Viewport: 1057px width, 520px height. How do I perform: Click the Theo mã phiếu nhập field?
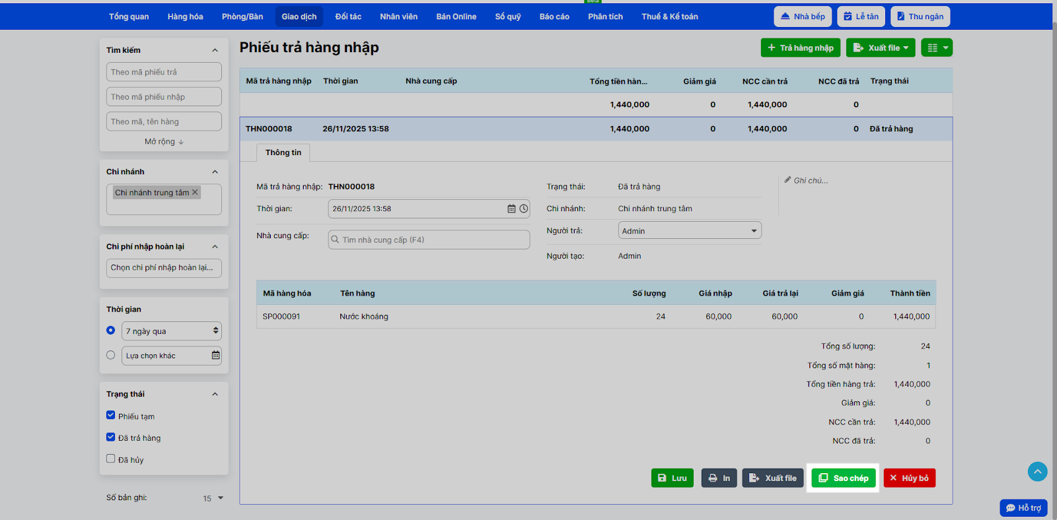[164, 97]
